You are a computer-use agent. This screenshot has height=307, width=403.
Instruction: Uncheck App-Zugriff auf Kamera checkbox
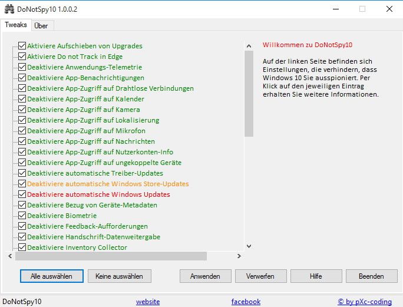22,110
